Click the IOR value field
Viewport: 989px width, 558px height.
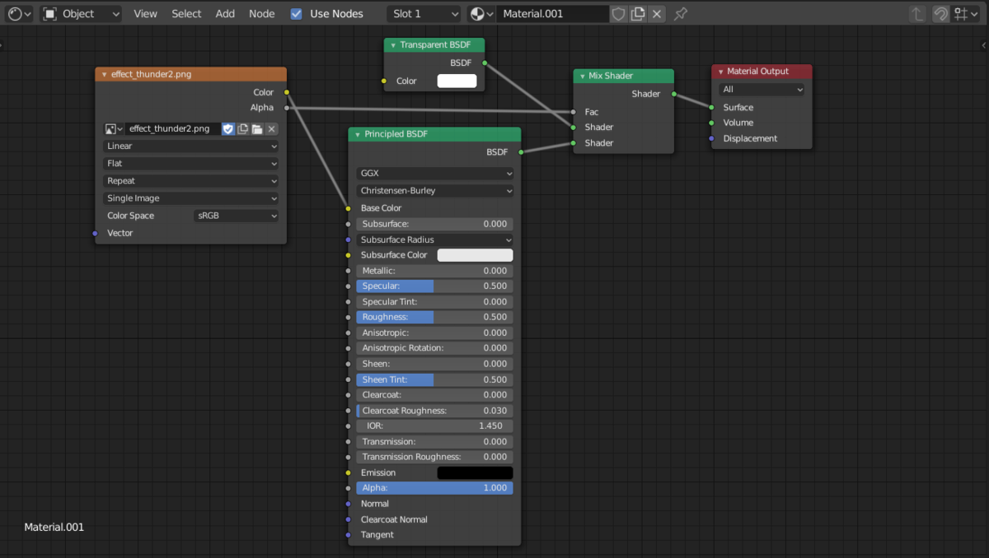pos(435,426)
